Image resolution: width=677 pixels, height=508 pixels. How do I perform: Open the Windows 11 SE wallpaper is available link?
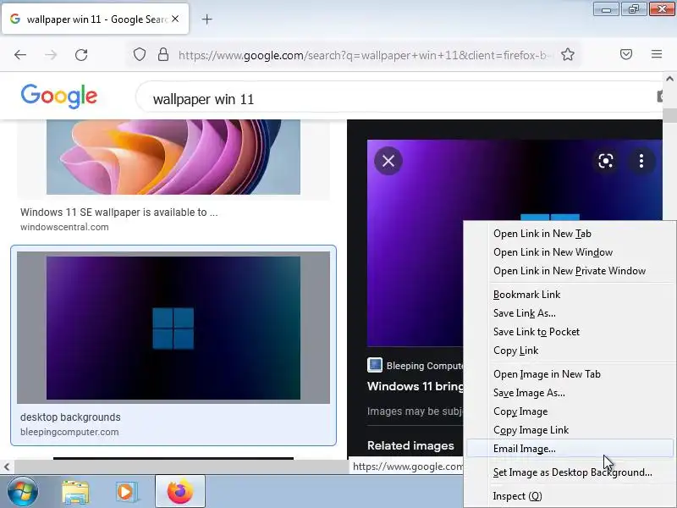click(118, 213)
